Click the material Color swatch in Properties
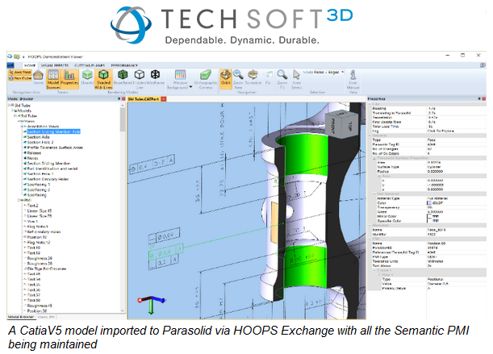 coord(429,203)
